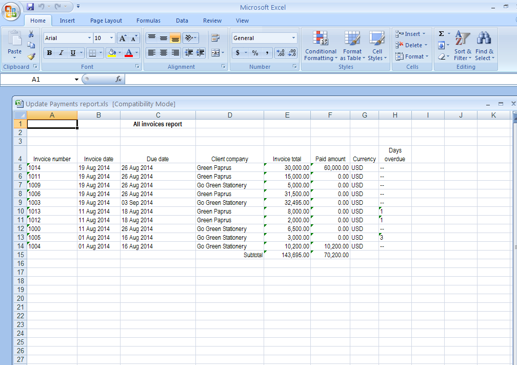Apply Accounting dollar number format
The width and height of the screenshot is (517, 365).
[238, 53]
